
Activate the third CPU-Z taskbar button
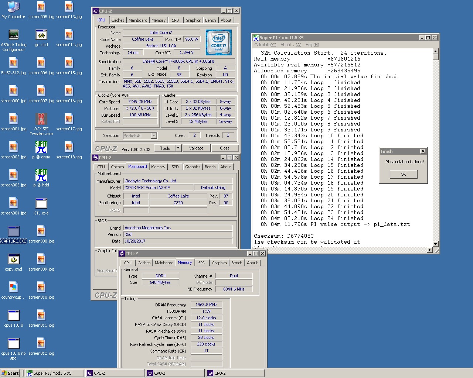tap(235, 373)
